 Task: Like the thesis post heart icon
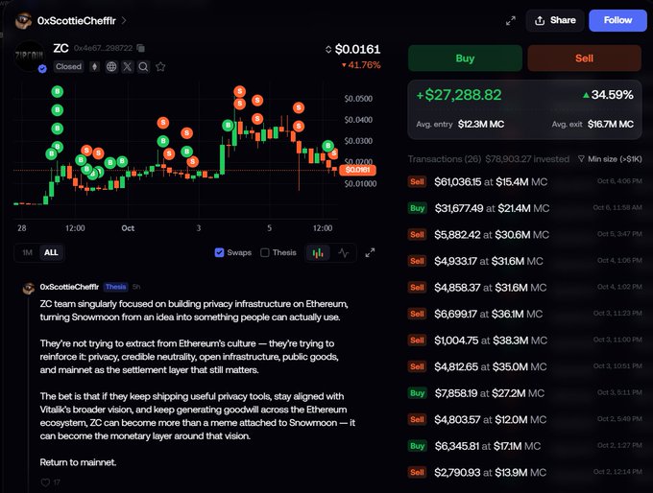45,482
